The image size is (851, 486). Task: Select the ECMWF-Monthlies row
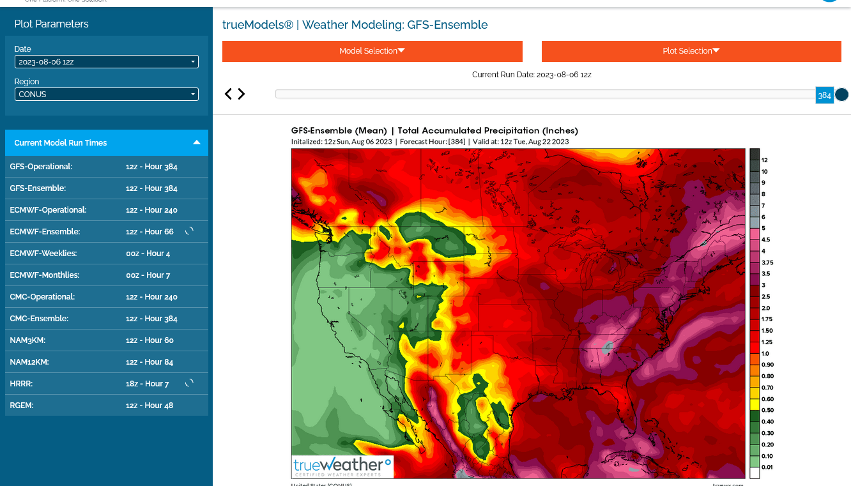(107, 275)
